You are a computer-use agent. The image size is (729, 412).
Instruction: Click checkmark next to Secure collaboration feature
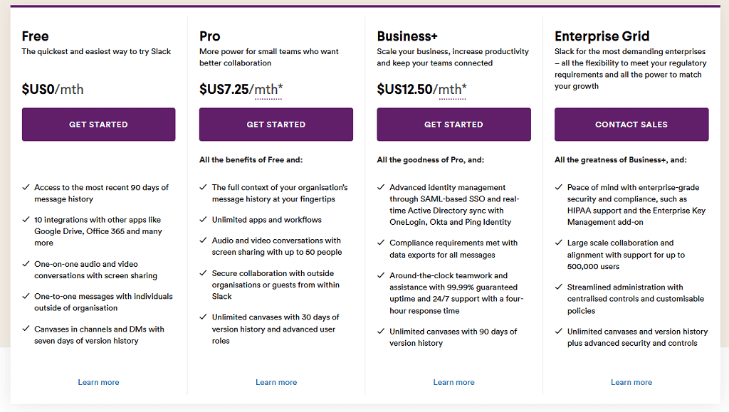[x=203, y=273]
